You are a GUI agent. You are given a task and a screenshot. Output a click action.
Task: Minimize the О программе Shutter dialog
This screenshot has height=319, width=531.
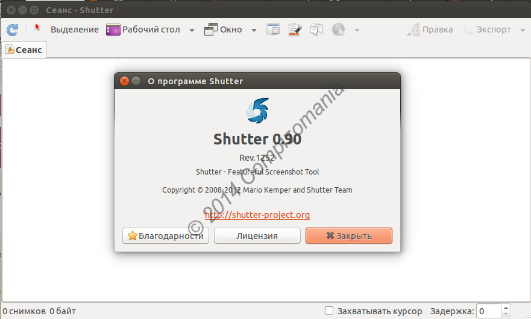(136, 81)
